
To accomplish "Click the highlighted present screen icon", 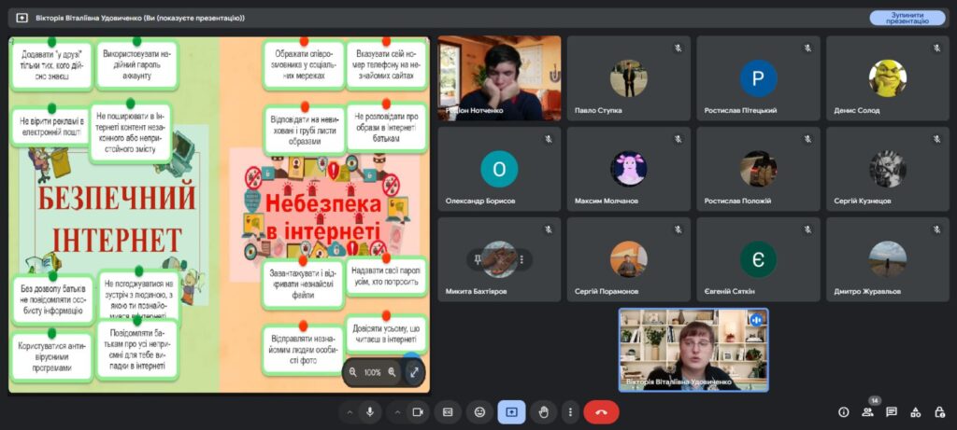I will (x=511, y=411).
